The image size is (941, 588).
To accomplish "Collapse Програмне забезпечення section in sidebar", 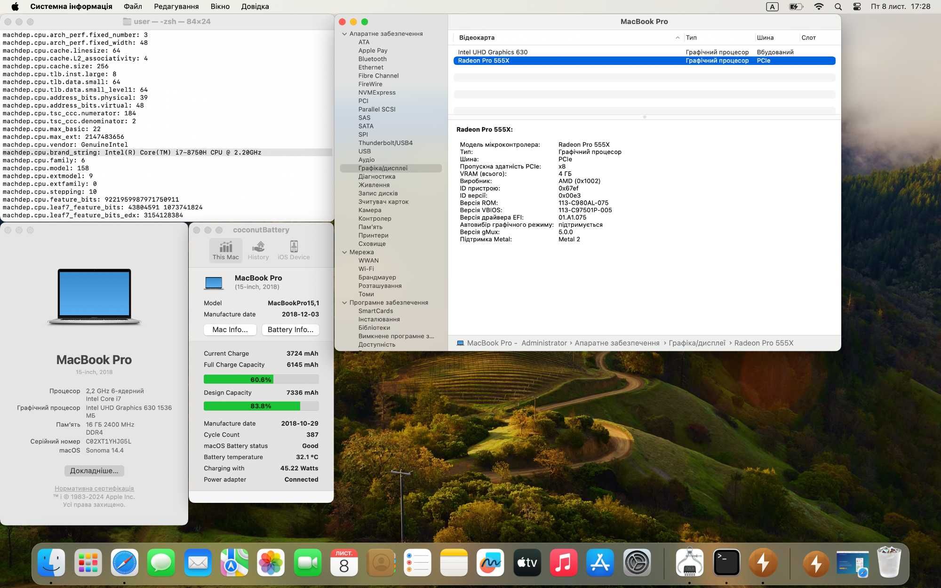I will 344,302.
